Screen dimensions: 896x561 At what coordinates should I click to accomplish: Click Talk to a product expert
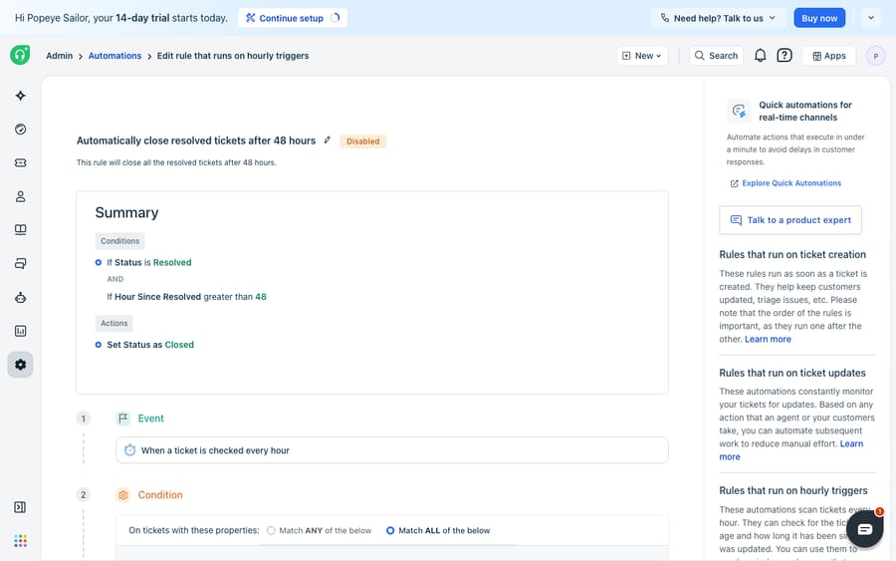pos(790,220)
